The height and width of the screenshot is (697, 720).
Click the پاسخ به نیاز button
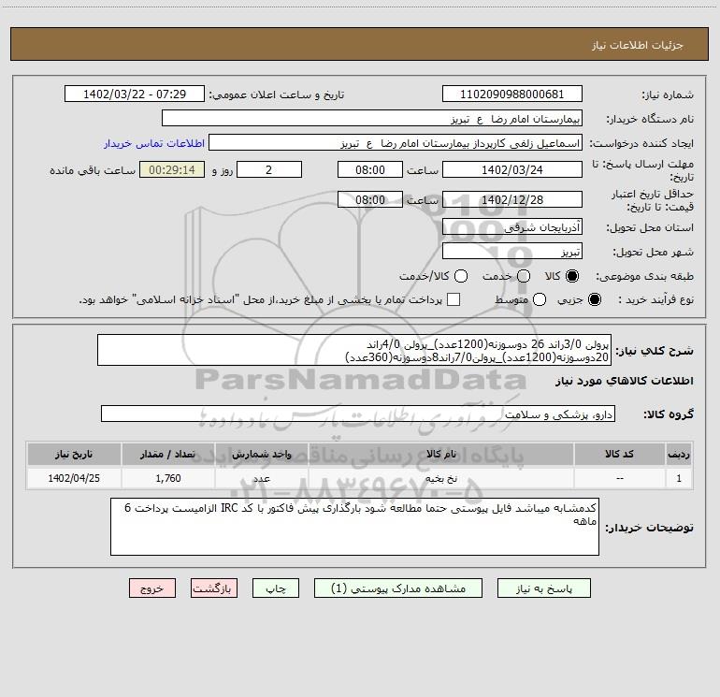coord(543,588)
